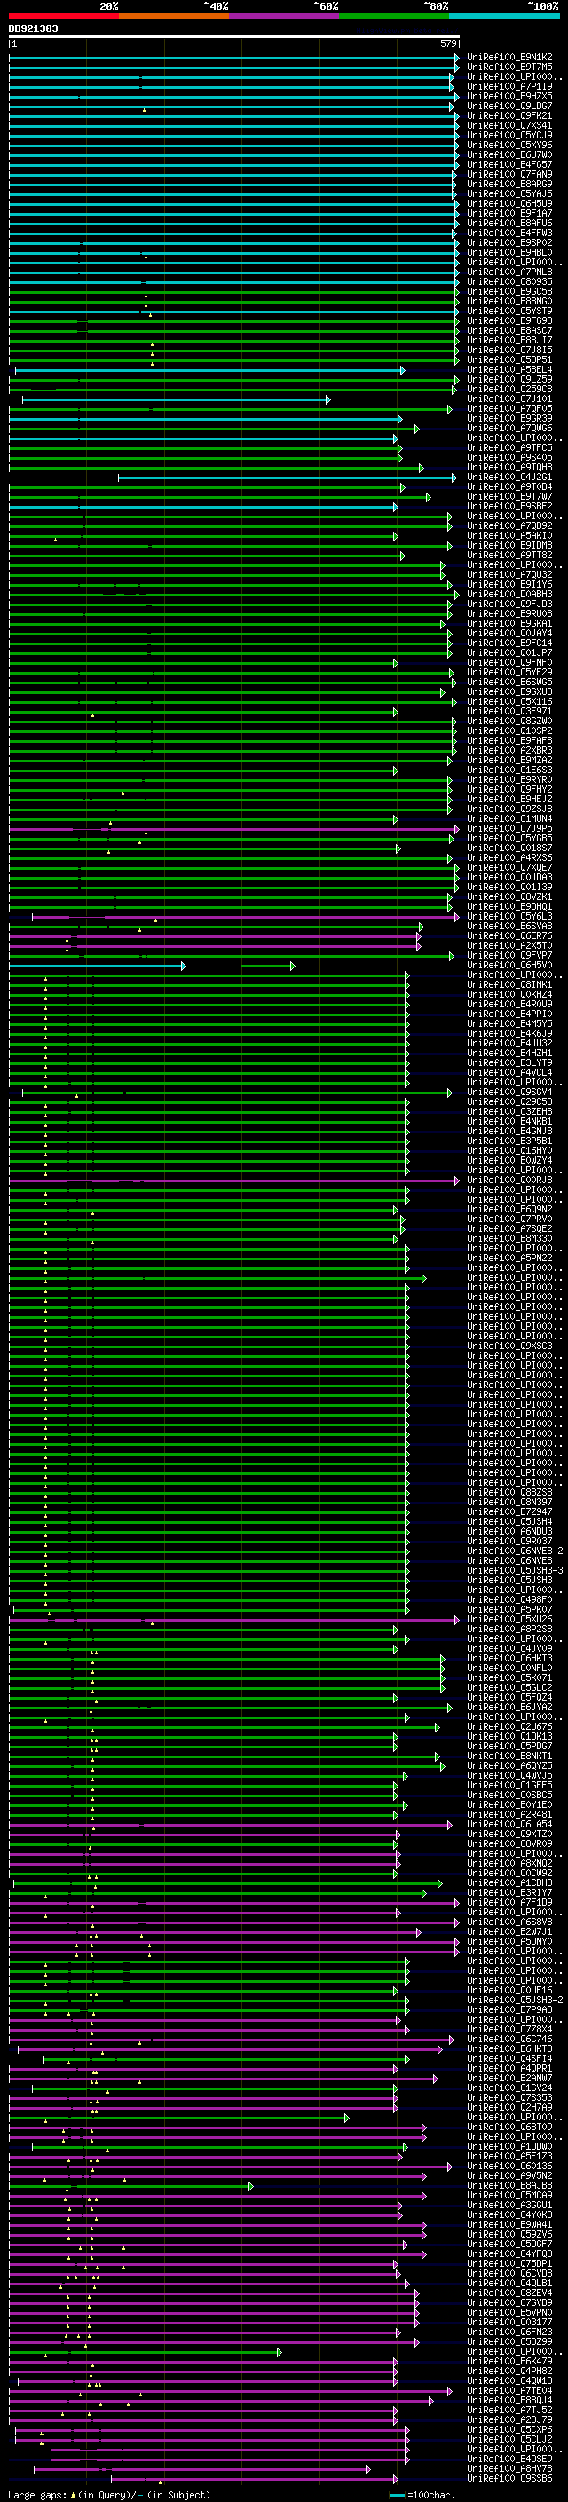Select the UniRef100_B6K479 label
The image size is (568, 2502).
[509, 2362]
